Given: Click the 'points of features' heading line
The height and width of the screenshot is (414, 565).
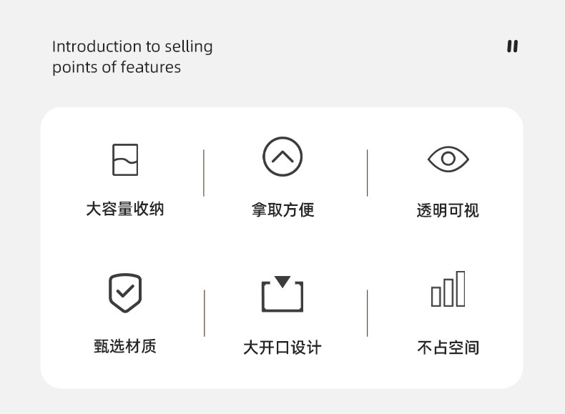Looking at the screenshot, I should coord(117,67).
